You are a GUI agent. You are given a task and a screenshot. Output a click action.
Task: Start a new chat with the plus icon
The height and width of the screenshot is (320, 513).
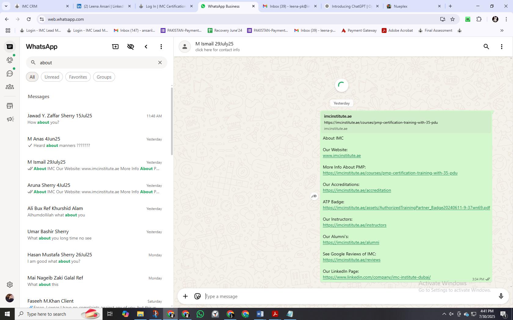[115, 47]
